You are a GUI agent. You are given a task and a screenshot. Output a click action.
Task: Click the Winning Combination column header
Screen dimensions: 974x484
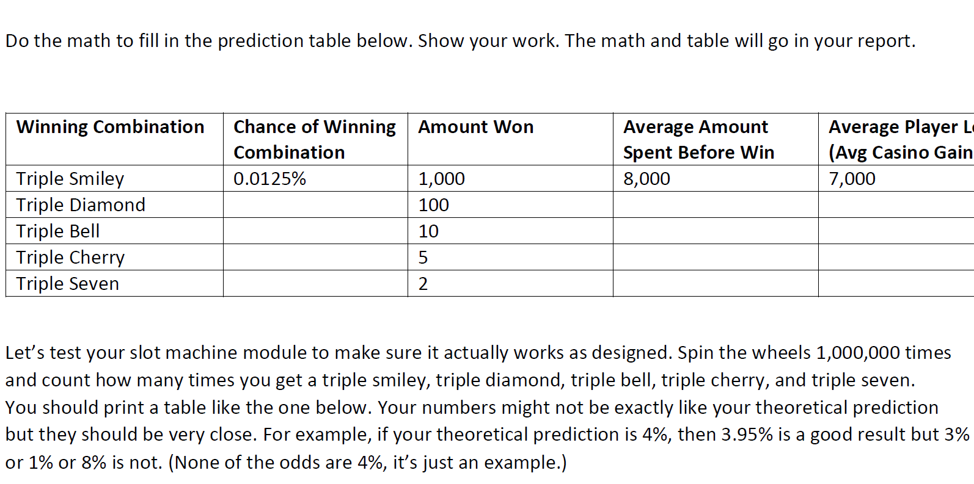(111, 127)
